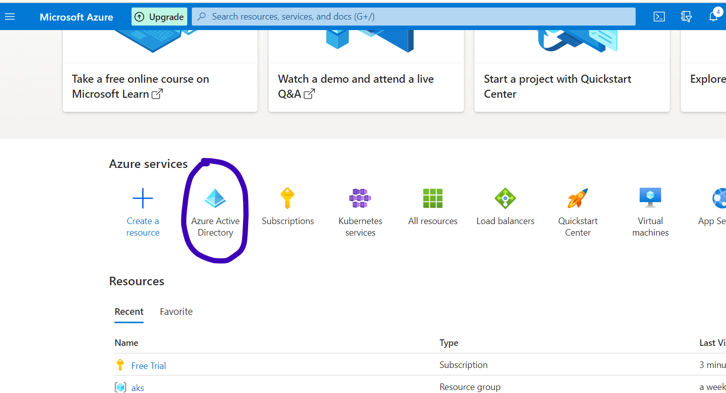Select the Recent tab
Viewport: 726px width, 393px height.
pos(129,311)
